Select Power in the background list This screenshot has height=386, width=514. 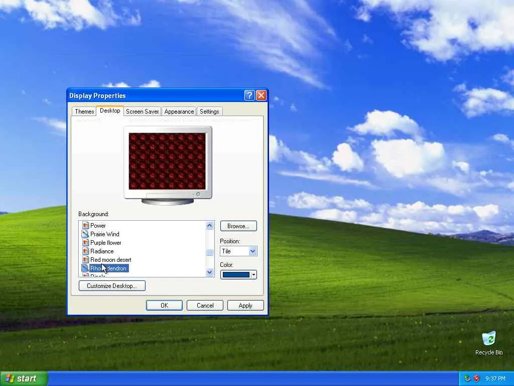98,226
